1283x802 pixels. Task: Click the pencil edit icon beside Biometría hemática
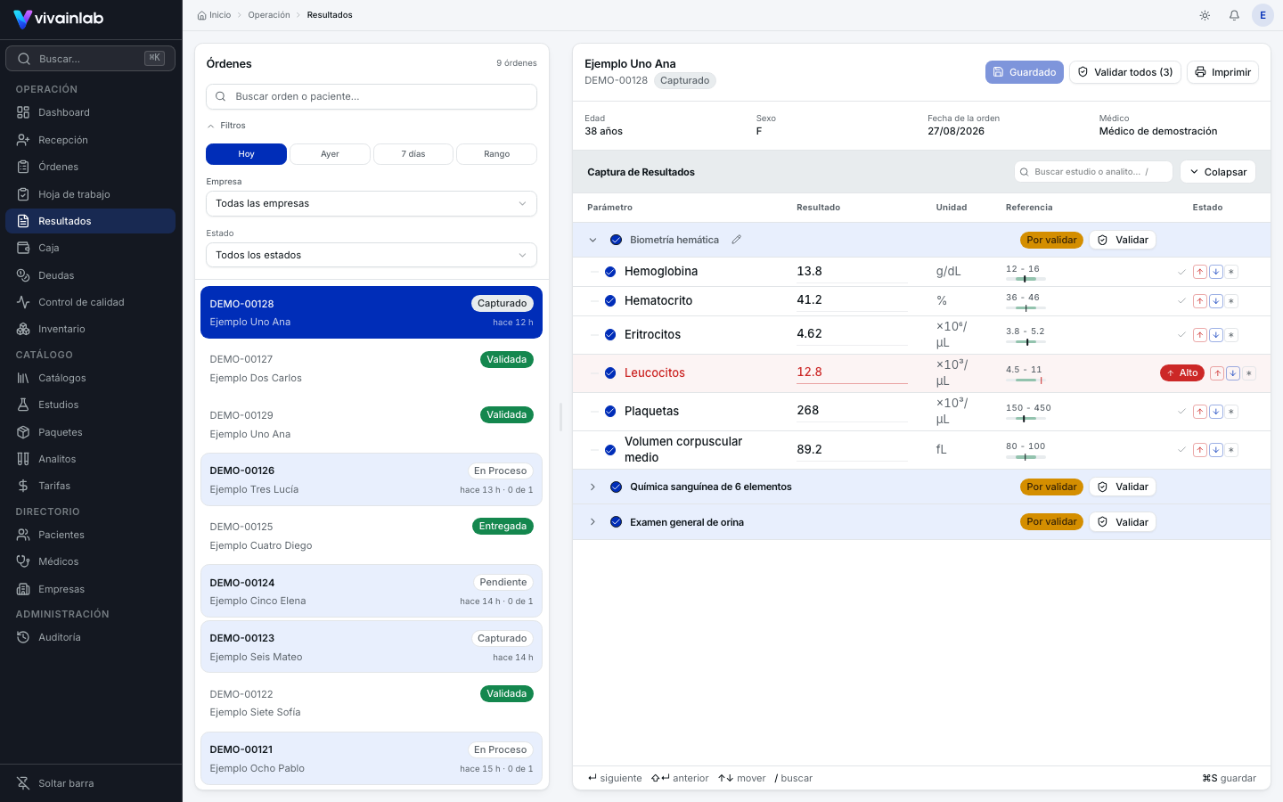[x=736, y=240]
